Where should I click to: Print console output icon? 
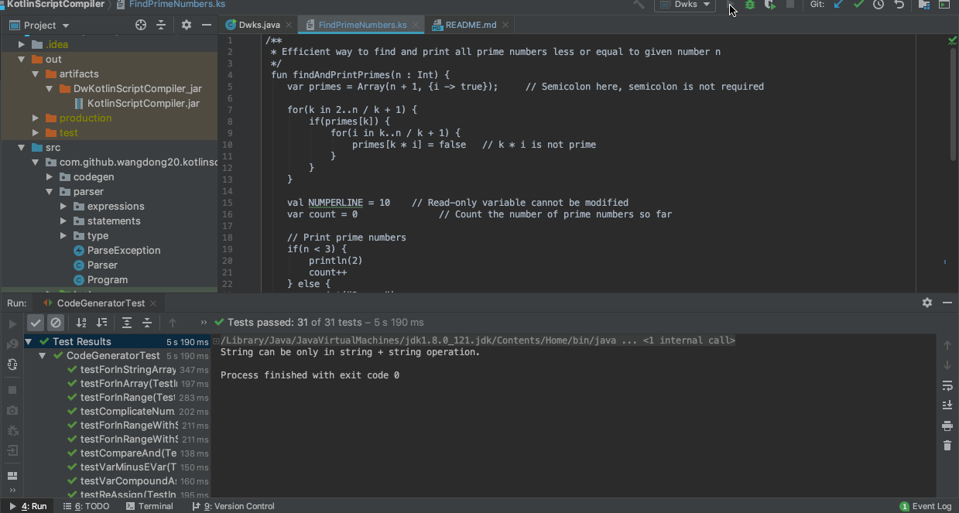point(947,426)
